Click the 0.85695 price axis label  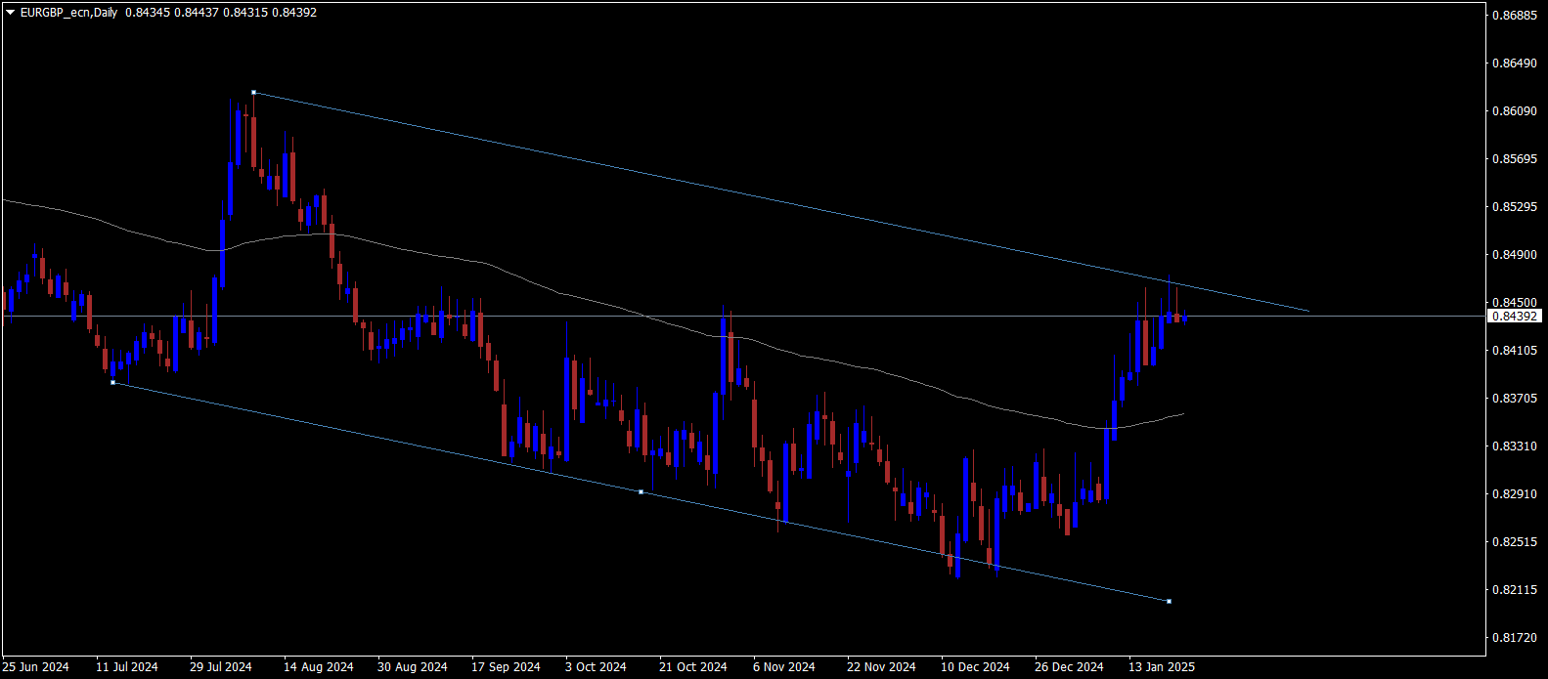click(x=1515, y=159)
